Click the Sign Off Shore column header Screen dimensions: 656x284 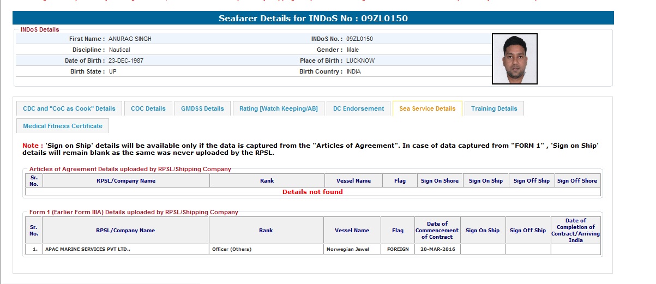click(577, 180)
